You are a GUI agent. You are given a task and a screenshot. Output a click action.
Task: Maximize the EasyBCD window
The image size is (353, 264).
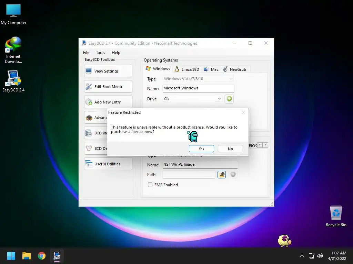[250, 43]
